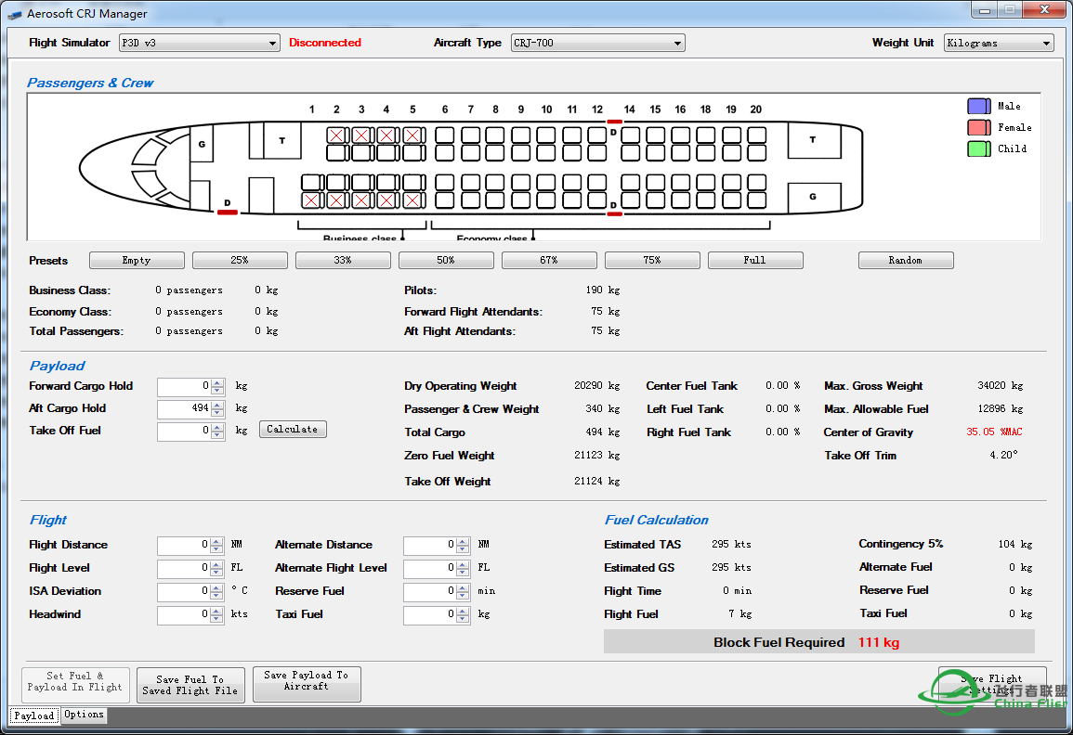This screenshot has width=1073, height=735.
Task: Click the forward toilet T box
Action: point(281,140)
